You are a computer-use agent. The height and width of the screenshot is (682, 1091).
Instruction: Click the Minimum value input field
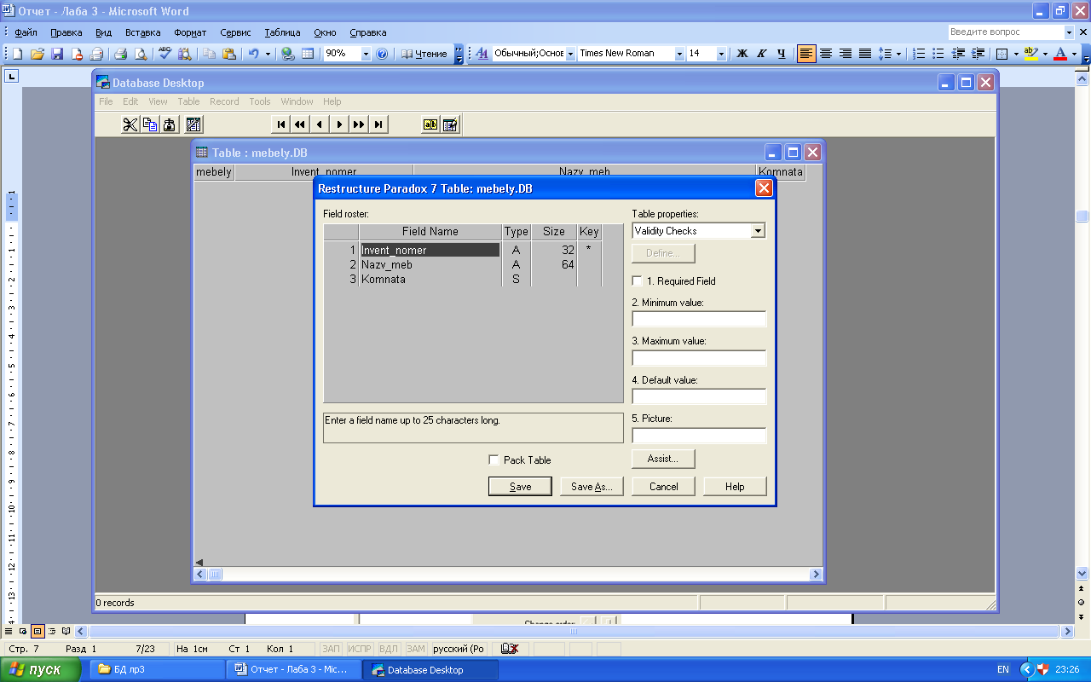click(x=699, y=319)
